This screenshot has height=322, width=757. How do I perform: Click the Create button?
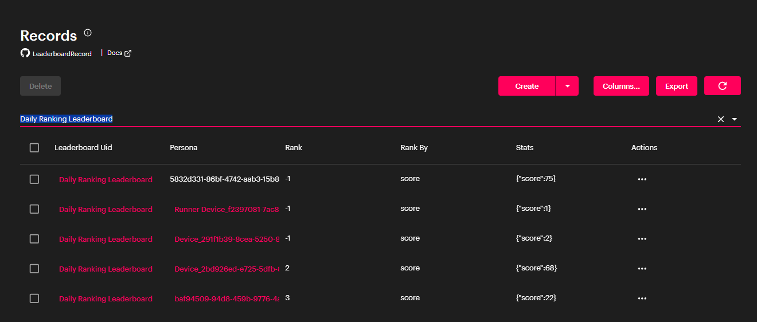pos(526,86)
